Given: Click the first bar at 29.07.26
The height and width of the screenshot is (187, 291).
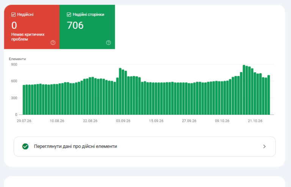Looking at the screenshot, I should [24, 100].
